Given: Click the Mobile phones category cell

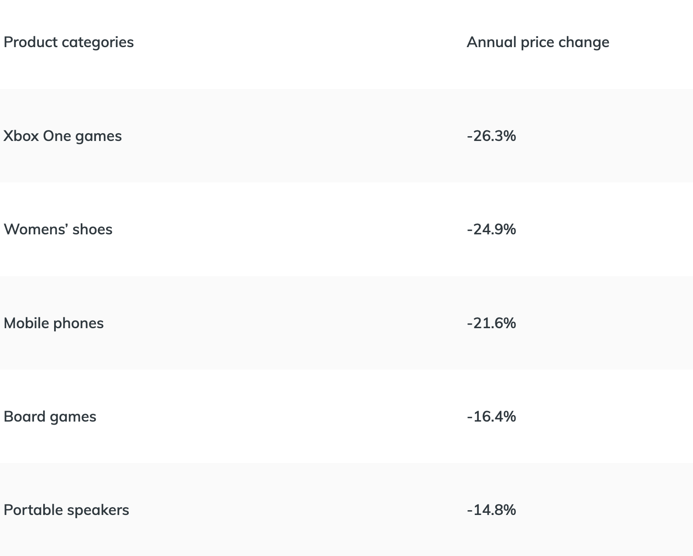Looking at the screenshot, I should click(54, 323).
